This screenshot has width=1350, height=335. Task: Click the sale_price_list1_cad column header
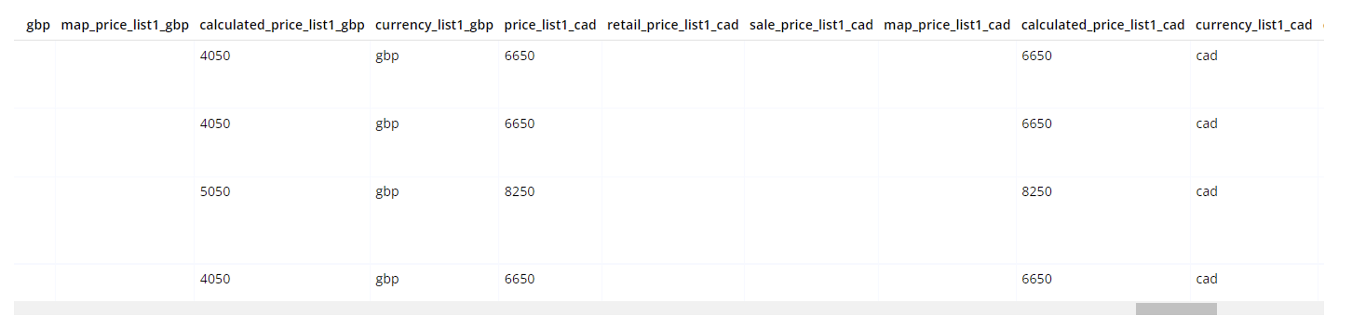pos(811,25)
